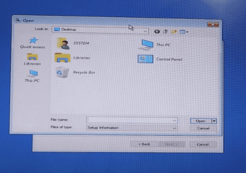246x173 pixels.
Task: Open the View menu icon
Action: (182, 32)
